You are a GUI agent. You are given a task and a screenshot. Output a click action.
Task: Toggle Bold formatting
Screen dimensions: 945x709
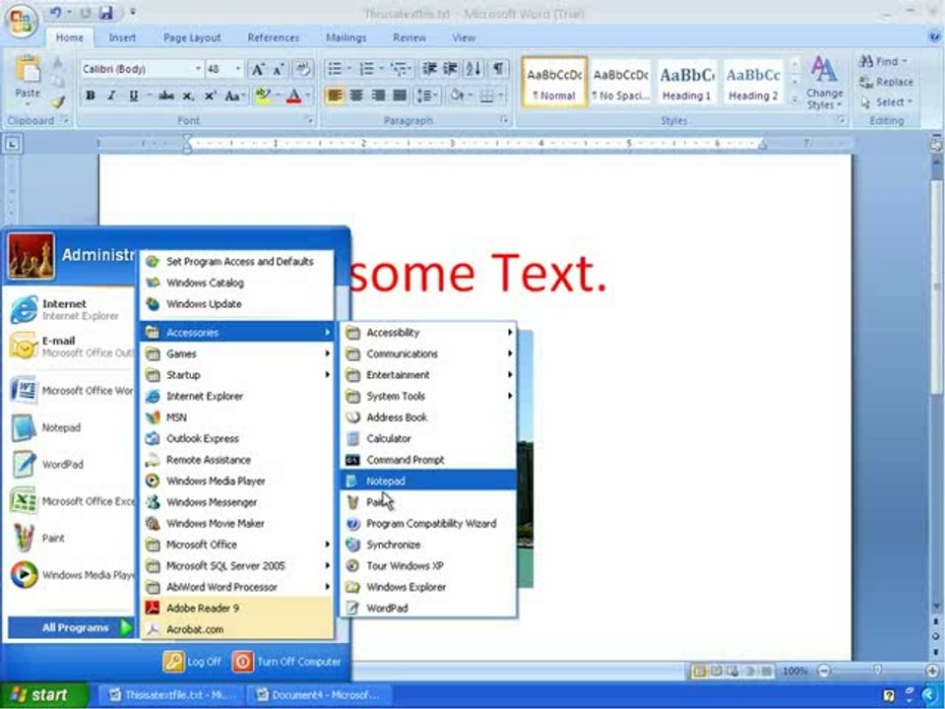pos(91,96)
